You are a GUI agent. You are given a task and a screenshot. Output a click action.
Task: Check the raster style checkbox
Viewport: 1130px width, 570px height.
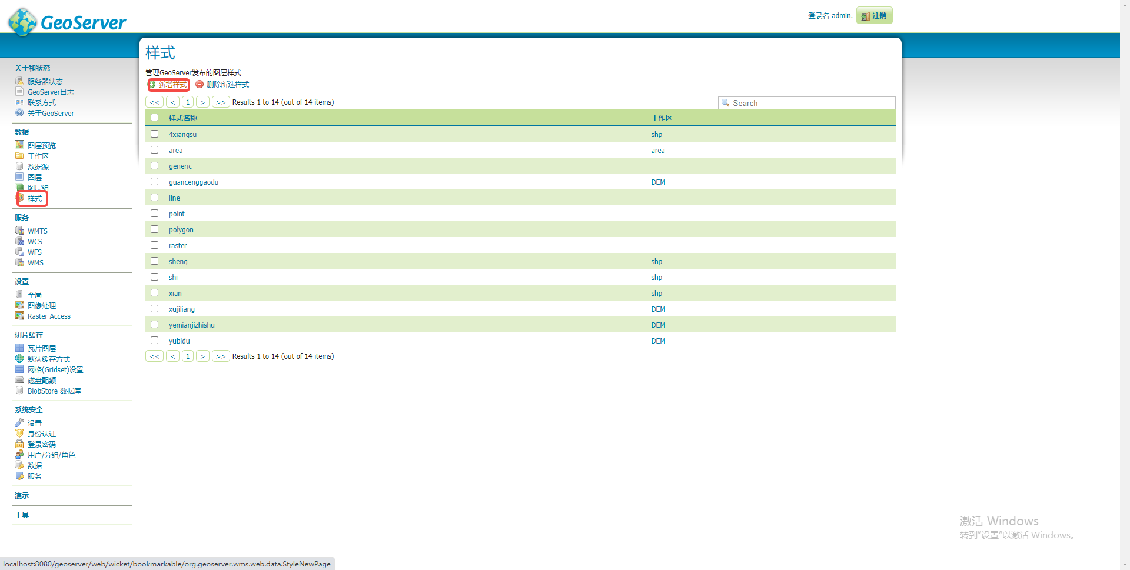pyautogui.click(x=154, y=245)
